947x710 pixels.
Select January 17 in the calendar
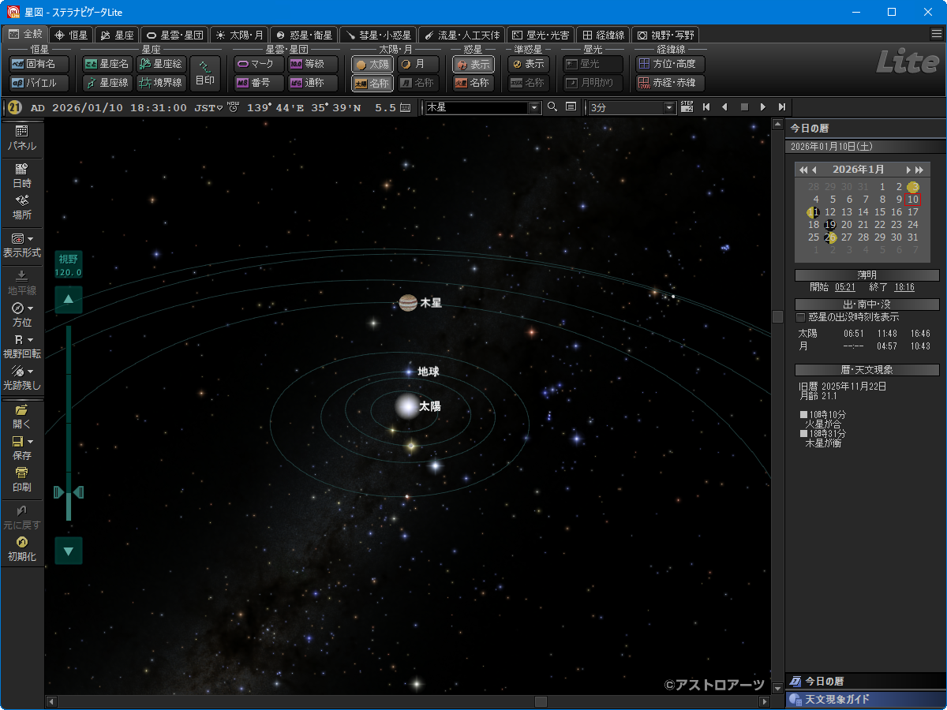(913, 212)
